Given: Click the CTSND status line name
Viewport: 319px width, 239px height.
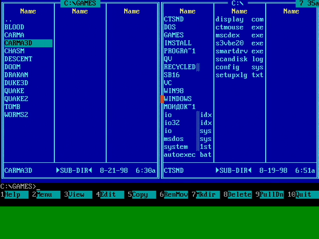Looking at the screenshot, I should click(x=173, y=170).
